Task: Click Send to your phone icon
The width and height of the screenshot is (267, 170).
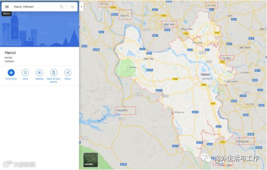Action: click(53, 73)
